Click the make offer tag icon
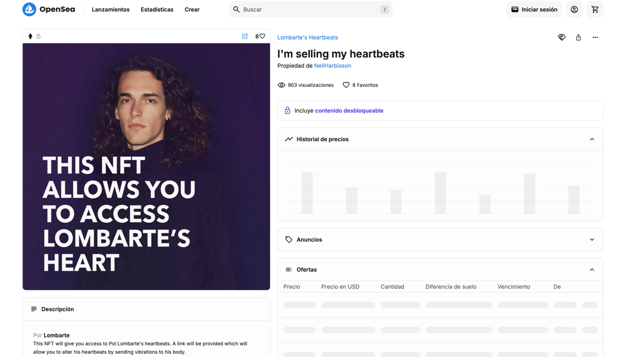Screen dimensions: 626x357 562,38
